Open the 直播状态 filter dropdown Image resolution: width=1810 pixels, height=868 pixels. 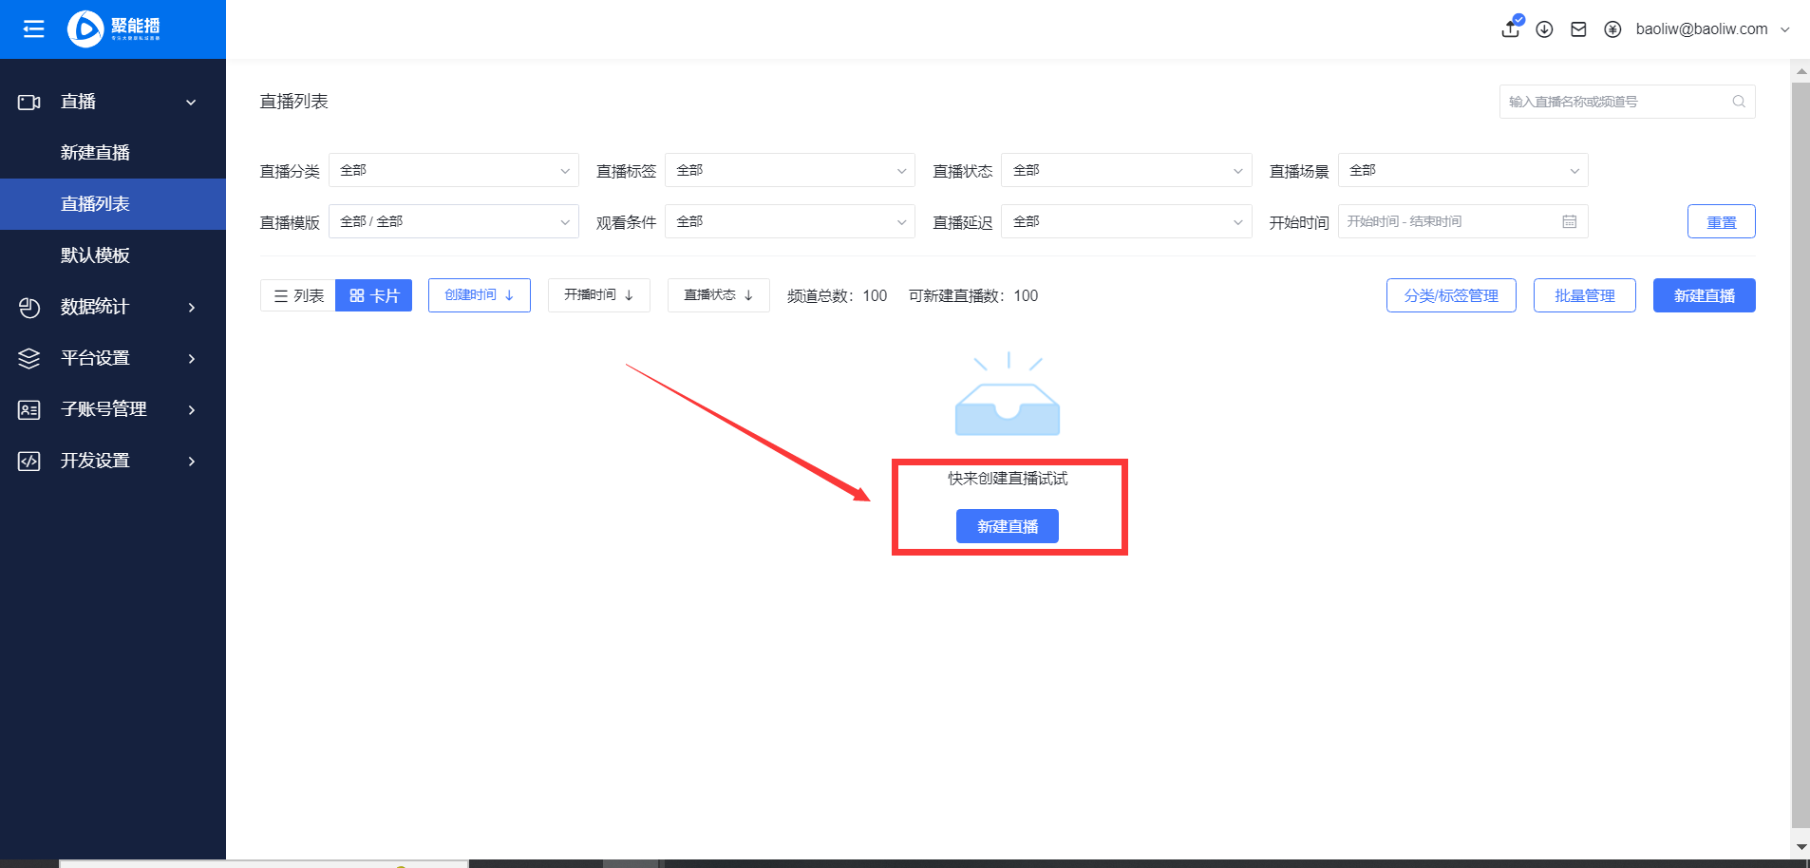coord(1126,170)
